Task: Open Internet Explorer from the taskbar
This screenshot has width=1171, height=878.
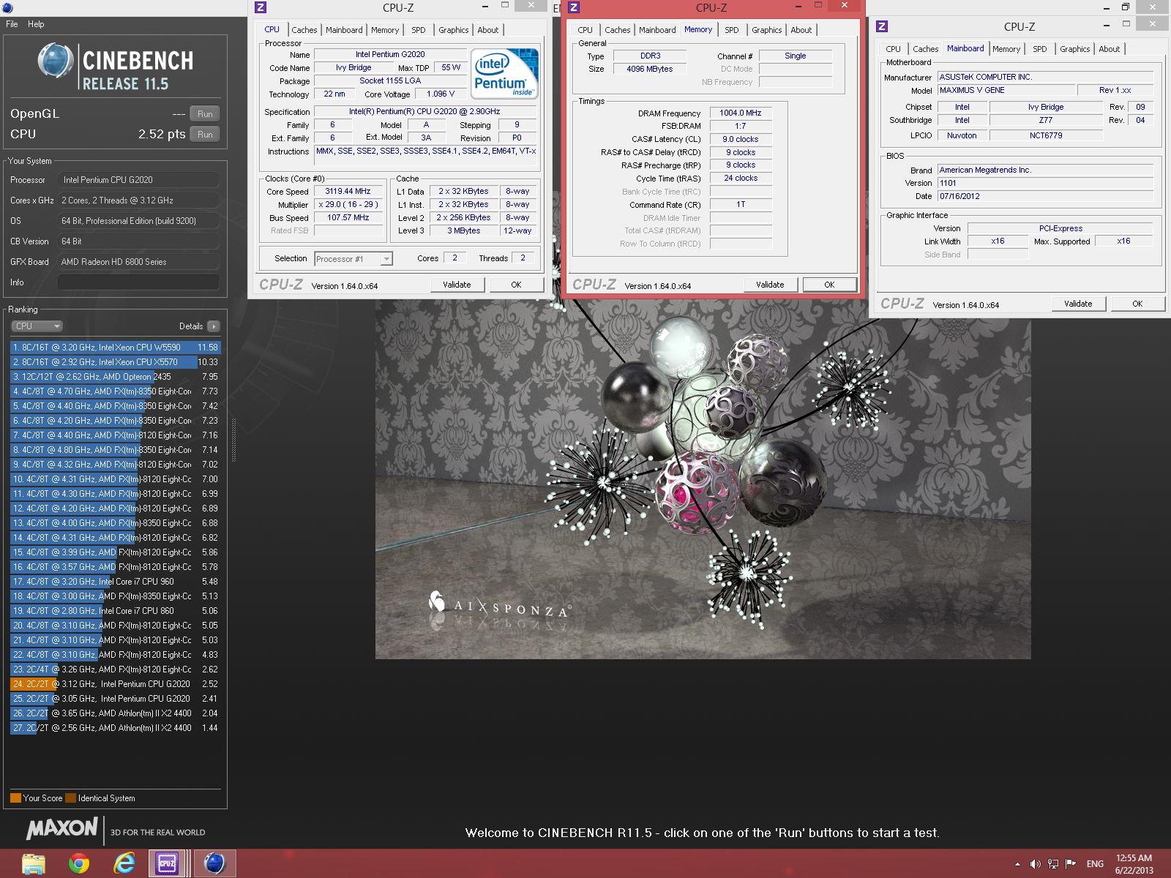Action: tap(124, 864)
